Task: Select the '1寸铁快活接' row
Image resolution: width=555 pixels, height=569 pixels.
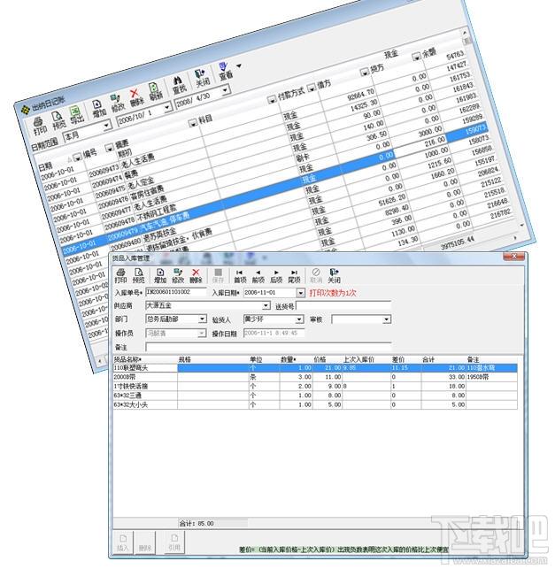Action: click(315, 387)
